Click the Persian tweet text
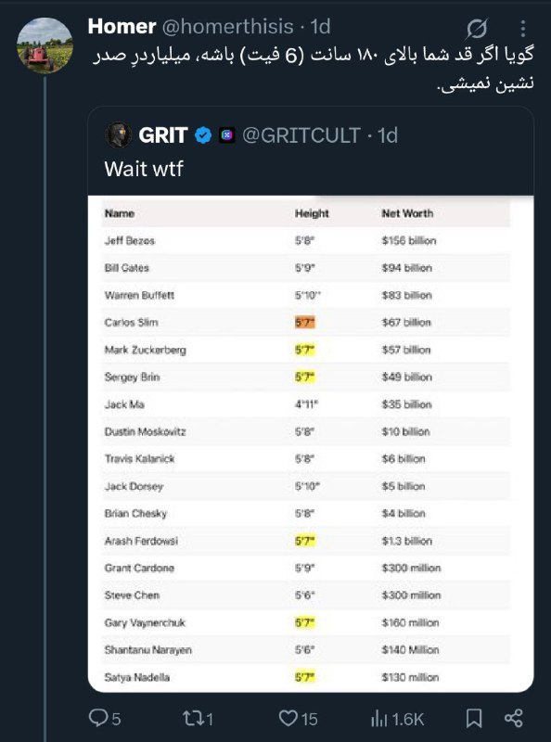This screenshot has height=742, width=551. pyautogui.click(x=313, y=69)
